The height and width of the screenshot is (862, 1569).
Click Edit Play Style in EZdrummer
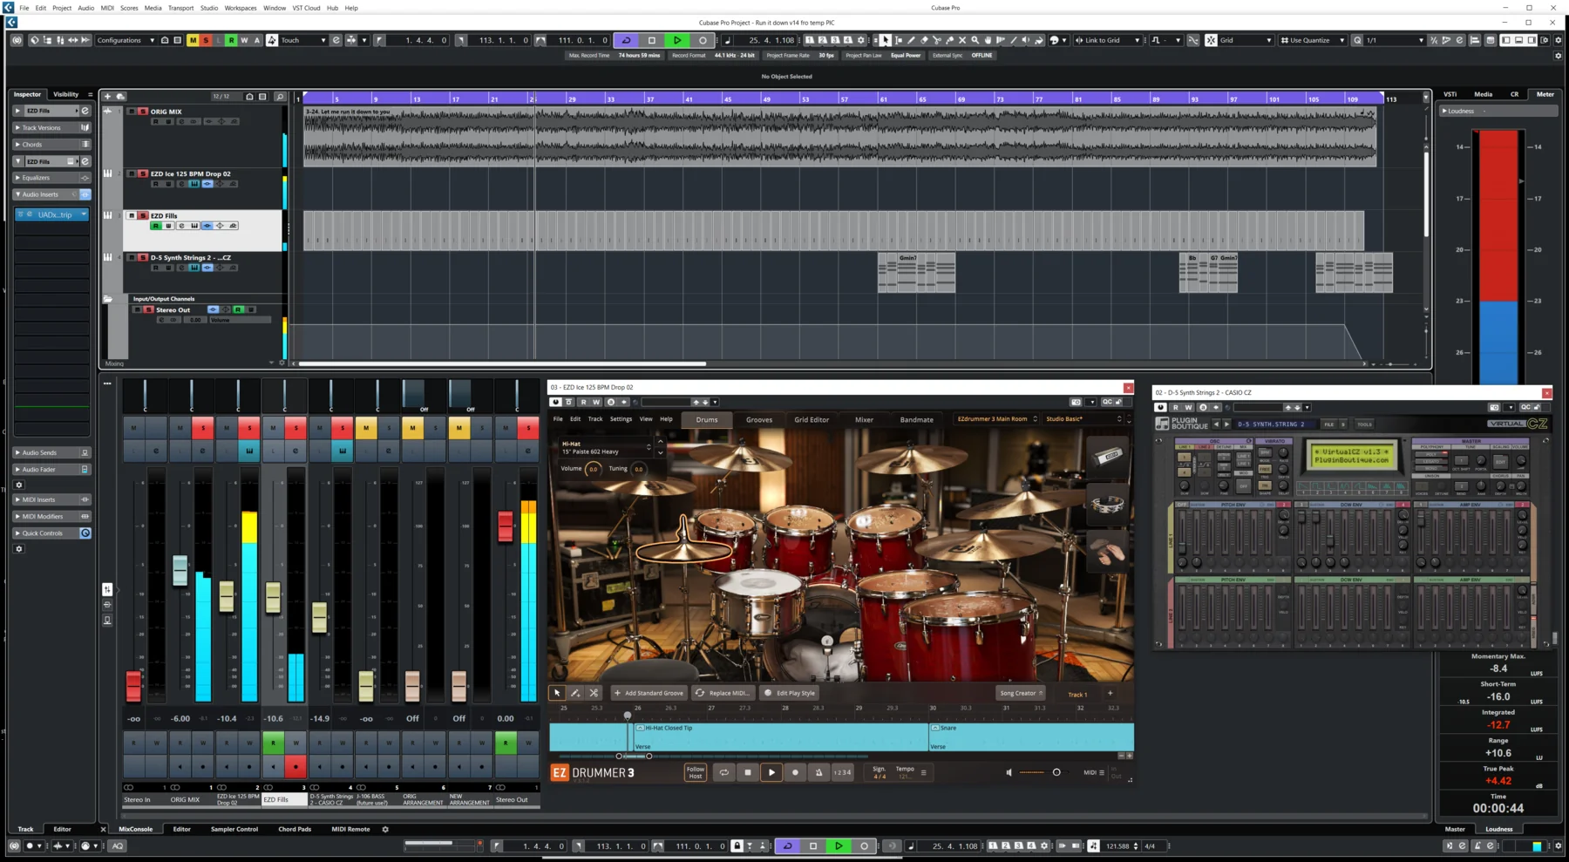coord(790,693)
